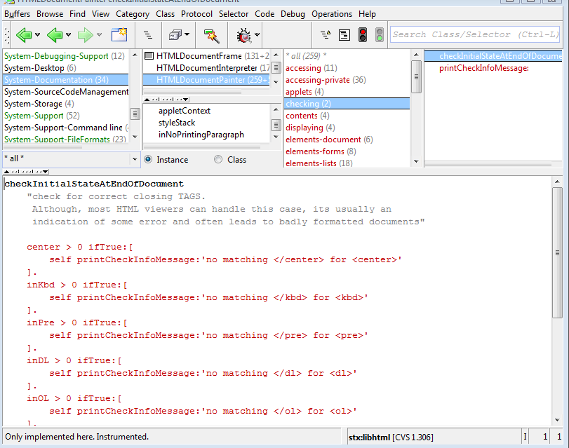Select System-SourceCodeManagement category
Viewport: 569px width, 448px height.
tap(66, 92)
